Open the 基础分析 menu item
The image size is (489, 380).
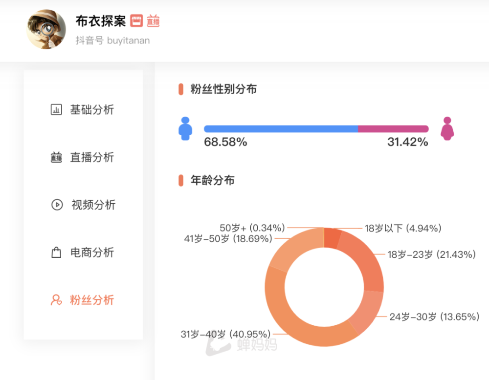pyautogui.click(x=92, y=110)
